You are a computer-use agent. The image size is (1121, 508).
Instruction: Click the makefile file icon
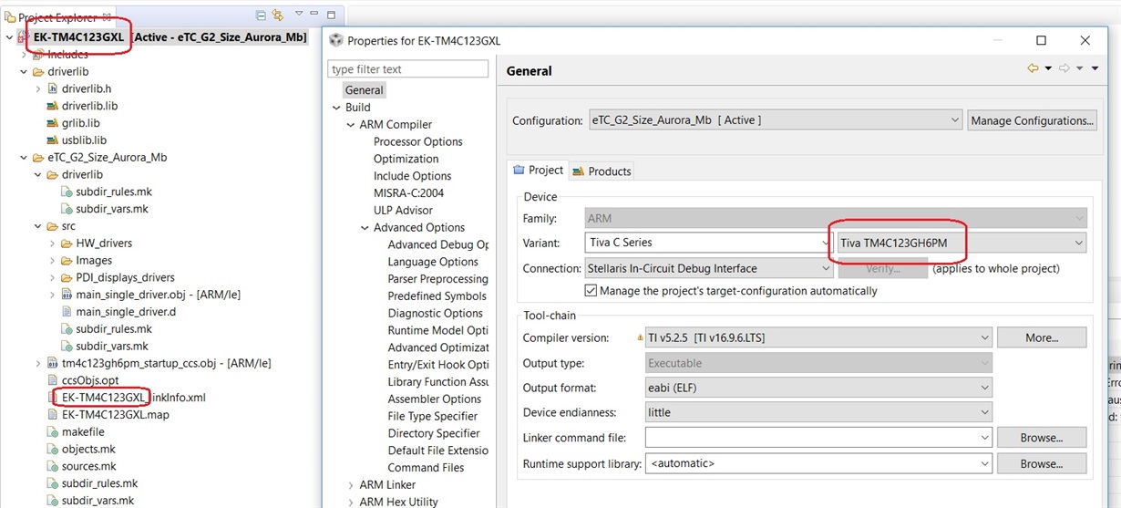coord(53,431)
